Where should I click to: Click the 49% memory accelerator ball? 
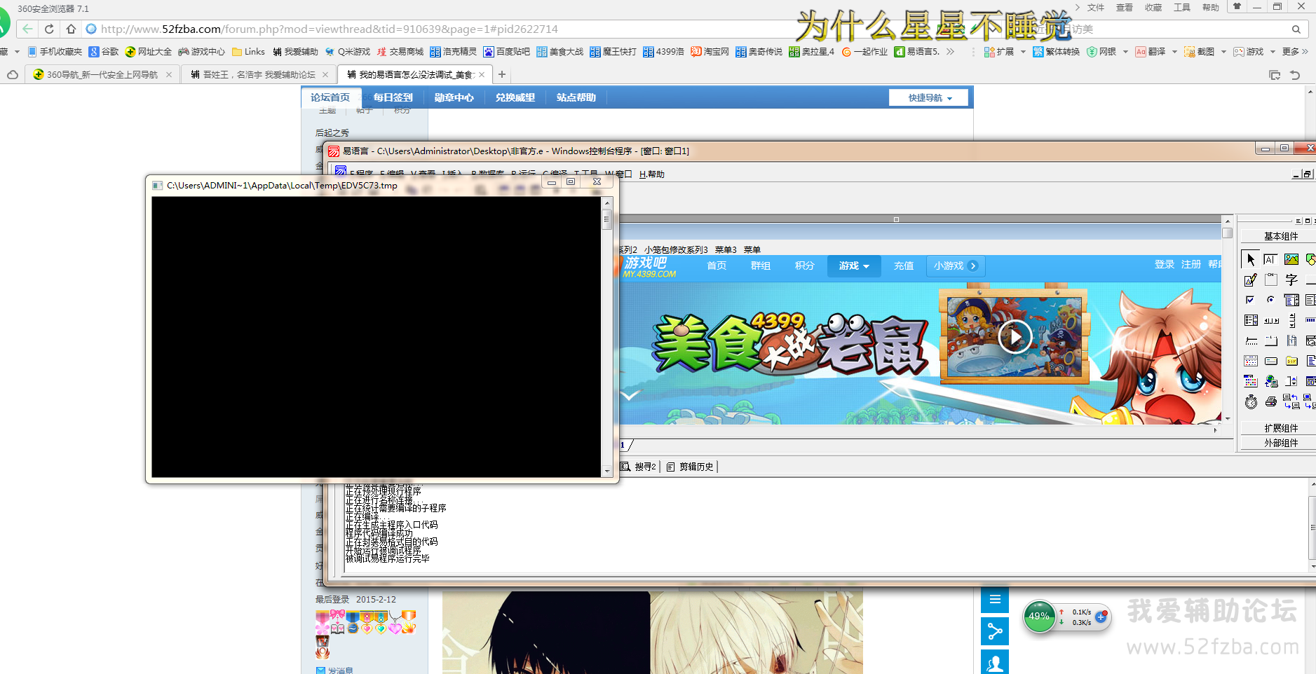(1039, 617)
